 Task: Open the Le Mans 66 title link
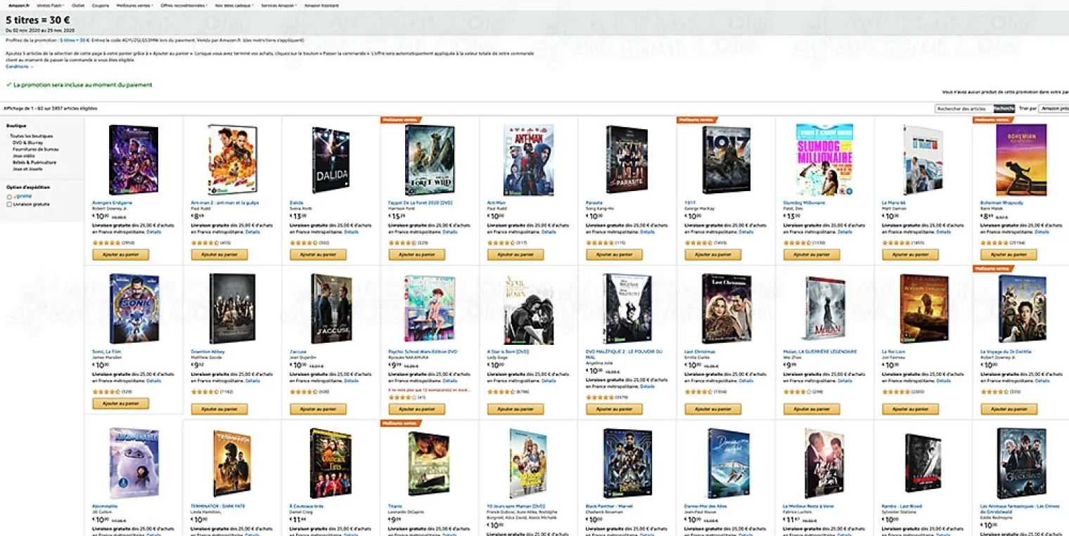(x=892, y=202)
